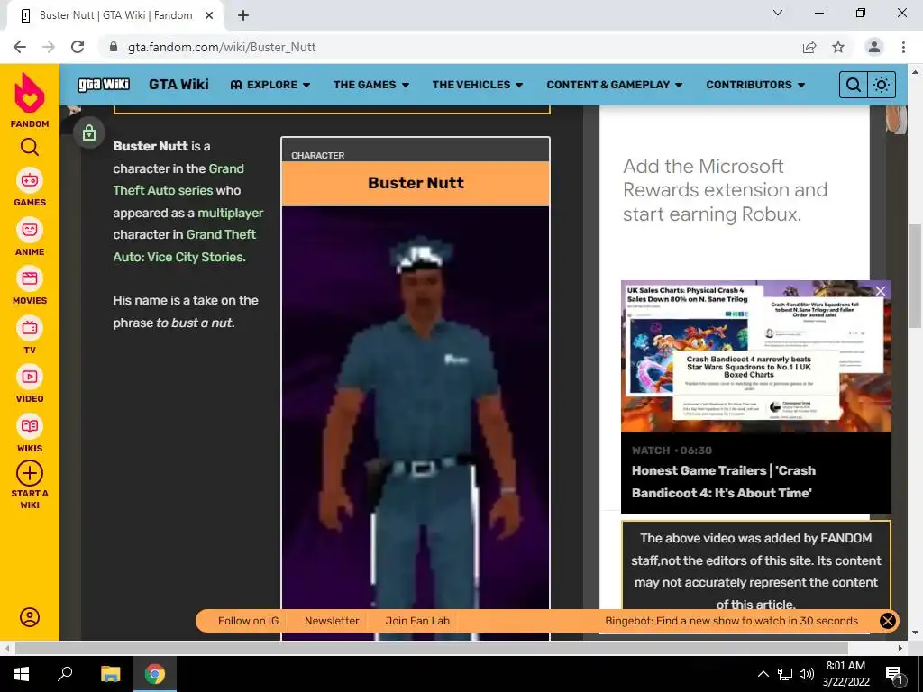
Task: Click Follow on IG
Action: (248, 621)
